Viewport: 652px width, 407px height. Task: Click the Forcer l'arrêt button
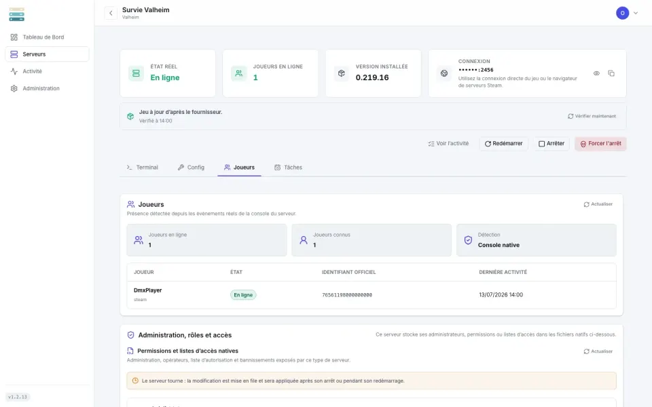tap(600, 144)
